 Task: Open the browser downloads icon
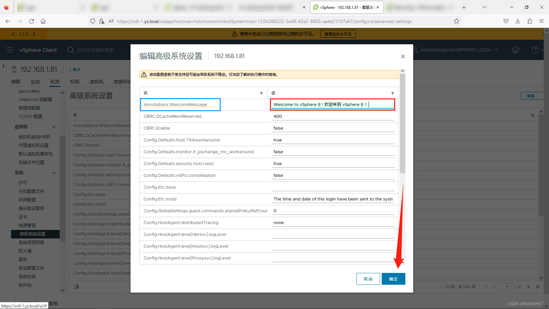coord(518,21)
